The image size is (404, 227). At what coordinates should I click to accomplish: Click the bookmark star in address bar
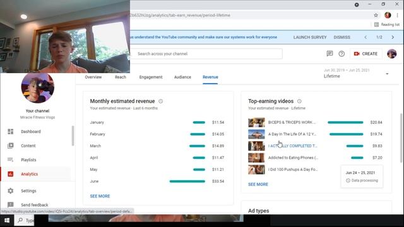[x=376, y=15]
